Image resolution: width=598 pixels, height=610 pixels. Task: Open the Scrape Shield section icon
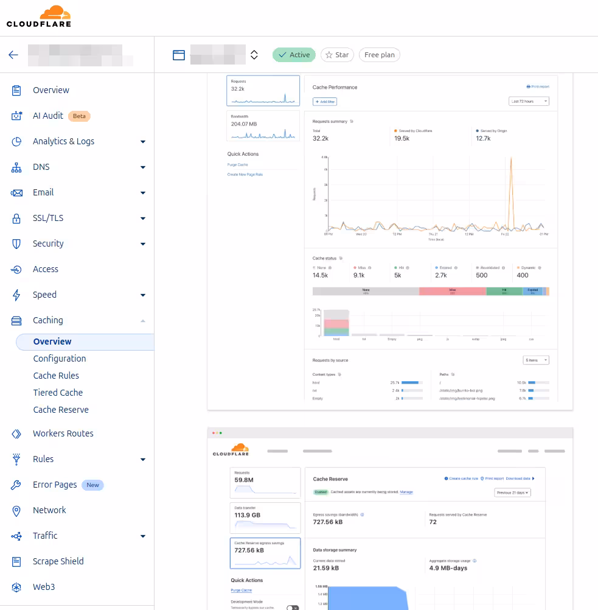coord(18,561)
